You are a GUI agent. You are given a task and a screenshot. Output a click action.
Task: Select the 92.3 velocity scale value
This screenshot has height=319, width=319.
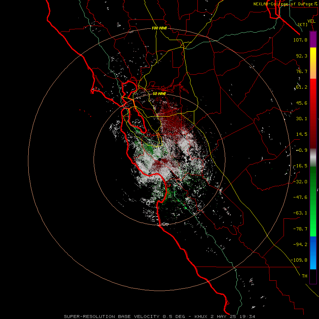tap(302, 56)
